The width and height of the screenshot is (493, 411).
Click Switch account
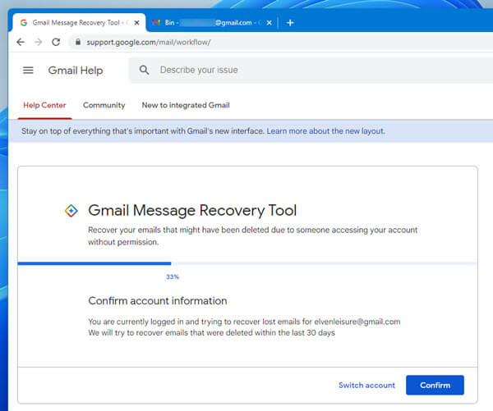pyautogui.click(x=366, y=386)
